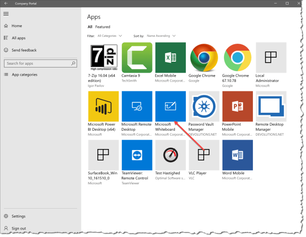Image resolution: width=306 pixels, height=237 pixels.
Task: Open Microsoft Power BI Desktop icon
Action: pyautogui.click(x=103, y=106)
